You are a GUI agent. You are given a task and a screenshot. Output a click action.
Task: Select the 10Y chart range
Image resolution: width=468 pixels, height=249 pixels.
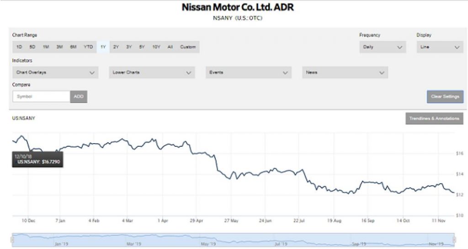point(156,47)
